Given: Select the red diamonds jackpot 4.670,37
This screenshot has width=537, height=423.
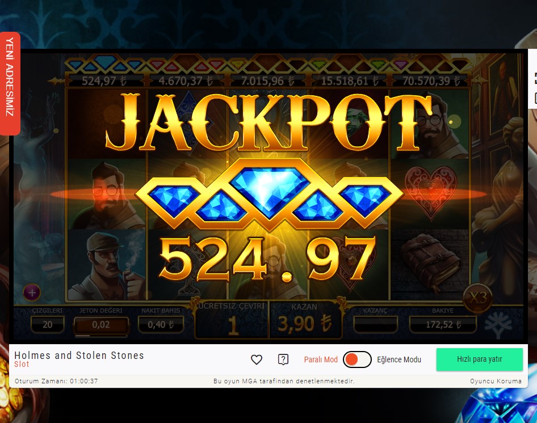Looking at the screenshot, I should click(186, 81).
